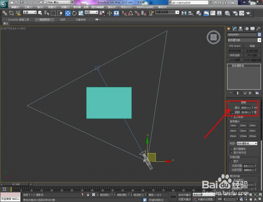Open the 编辑(E) menu

click(x=15, y=7)
